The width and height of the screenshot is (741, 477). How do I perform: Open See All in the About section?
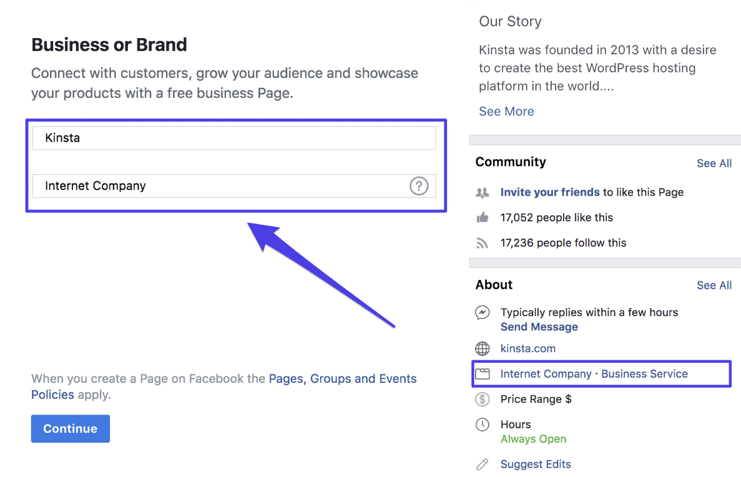[x=714, y=285]
